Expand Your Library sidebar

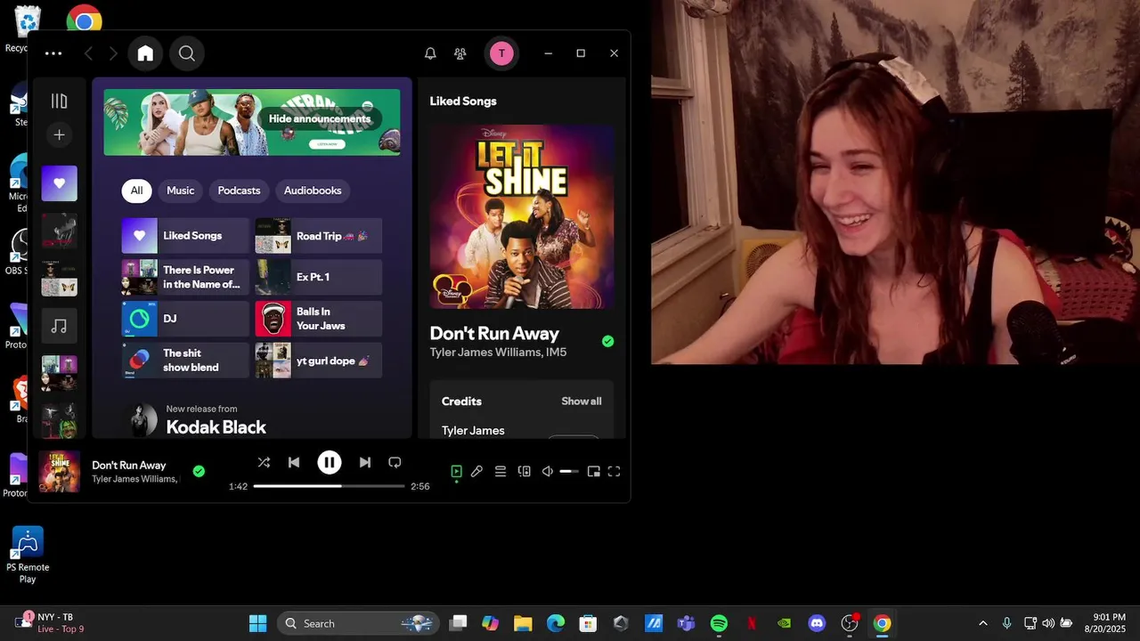pyautogui.click(x=60, y=101)
